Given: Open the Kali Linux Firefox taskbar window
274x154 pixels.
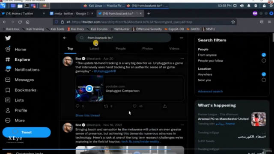Looking at the screenshot, I should tap(104, 6).
